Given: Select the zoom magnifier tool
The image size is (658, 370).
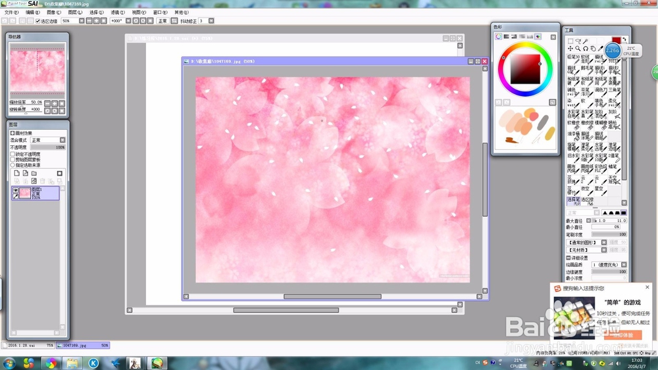Looking at the screenshot, I should click(x=578, y=49).
